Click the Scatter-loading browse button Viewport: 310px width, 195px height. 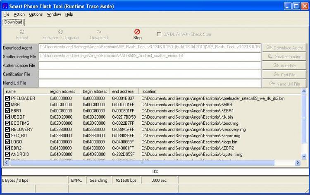point(284,57)
